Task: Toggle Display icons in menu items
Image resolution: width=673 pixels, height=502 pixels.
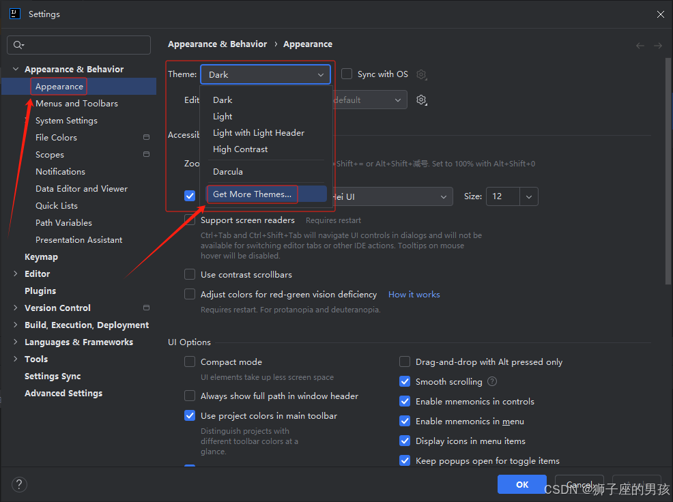Action: (405, 441)
